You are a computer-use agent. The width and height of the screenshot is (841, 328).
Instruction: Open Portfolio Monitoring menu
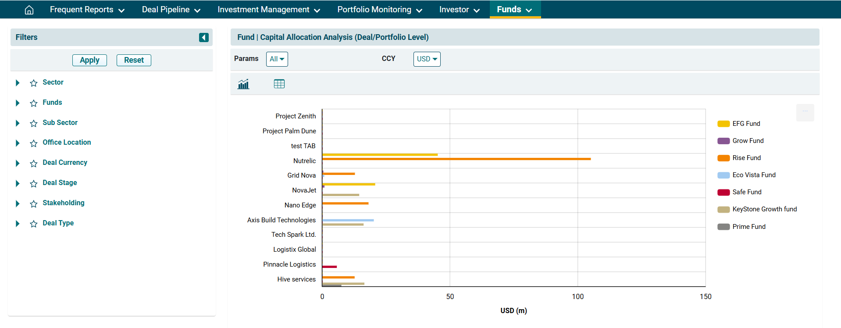point(379,10)
